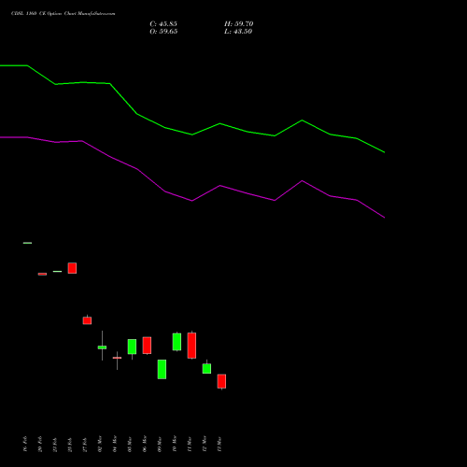Image resolution: width=467 pixels, height=467 pixels.
Task: Select the green candle for 05 Mar
Action: coord(132,347)
